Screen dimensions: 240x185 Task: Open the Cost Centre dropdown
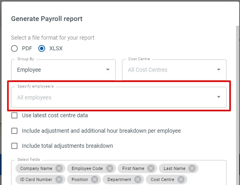tap(174, 70)
